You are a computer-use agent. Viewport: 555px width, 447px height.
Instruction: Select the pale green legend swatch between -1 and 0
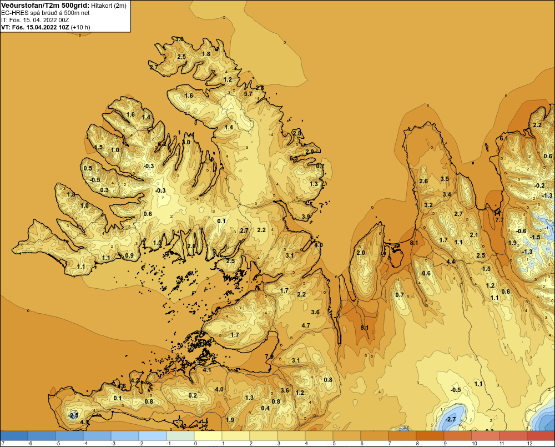pos(180,435)
